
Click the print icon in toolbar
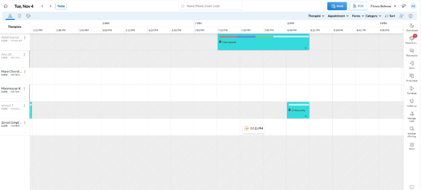coord(411,16)
